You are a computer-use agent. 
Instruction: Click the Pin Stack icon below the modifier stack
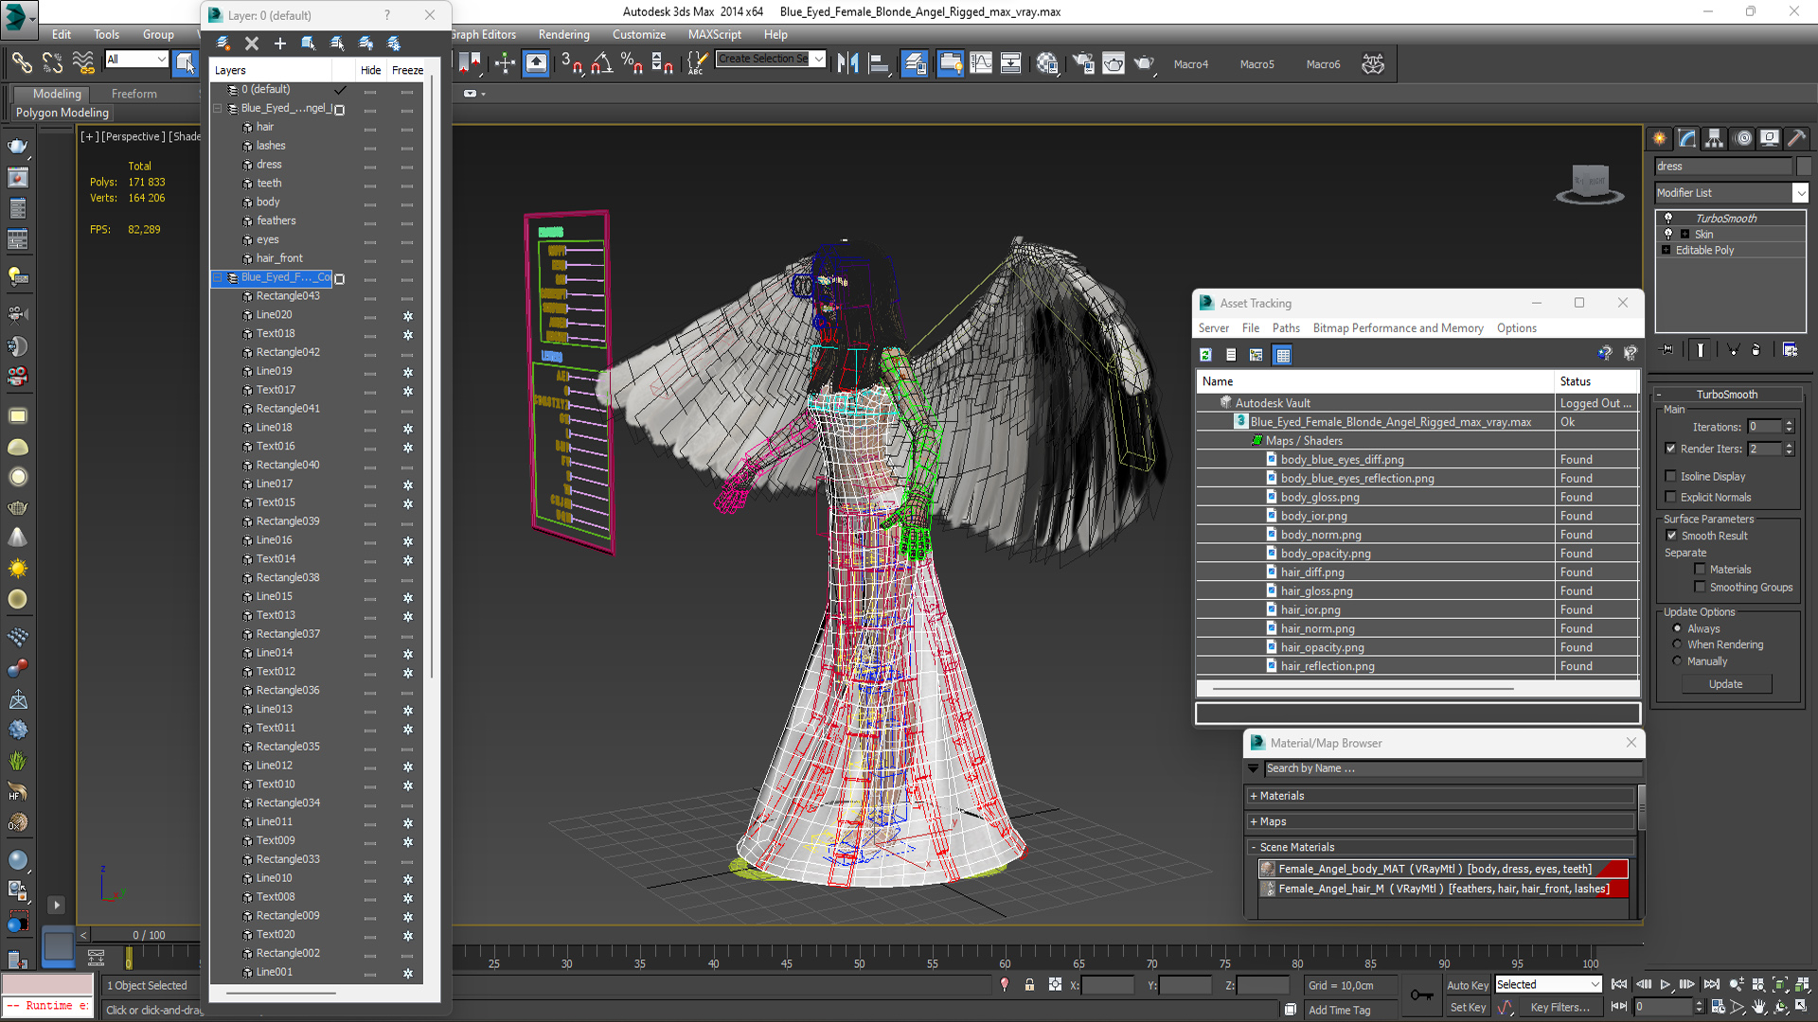(x=1667, y=350)
